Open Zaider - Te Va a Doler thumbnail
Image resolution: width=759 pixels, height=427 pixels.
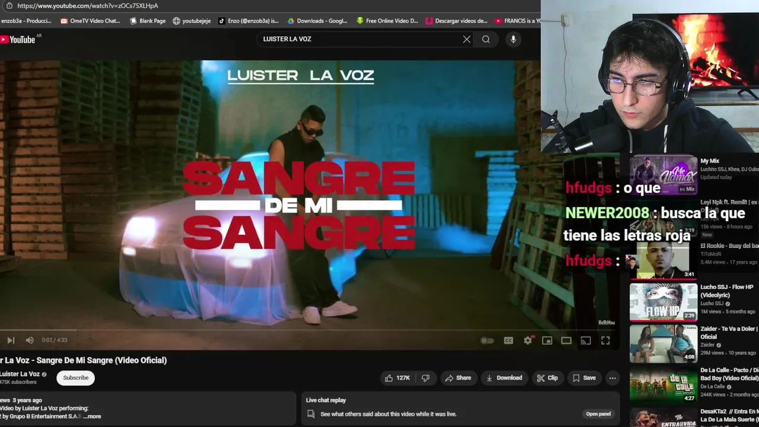[x=664, y=343]
